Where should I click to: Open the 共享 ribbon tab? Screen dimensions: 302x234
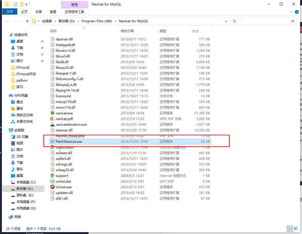(x=38, y=12)
